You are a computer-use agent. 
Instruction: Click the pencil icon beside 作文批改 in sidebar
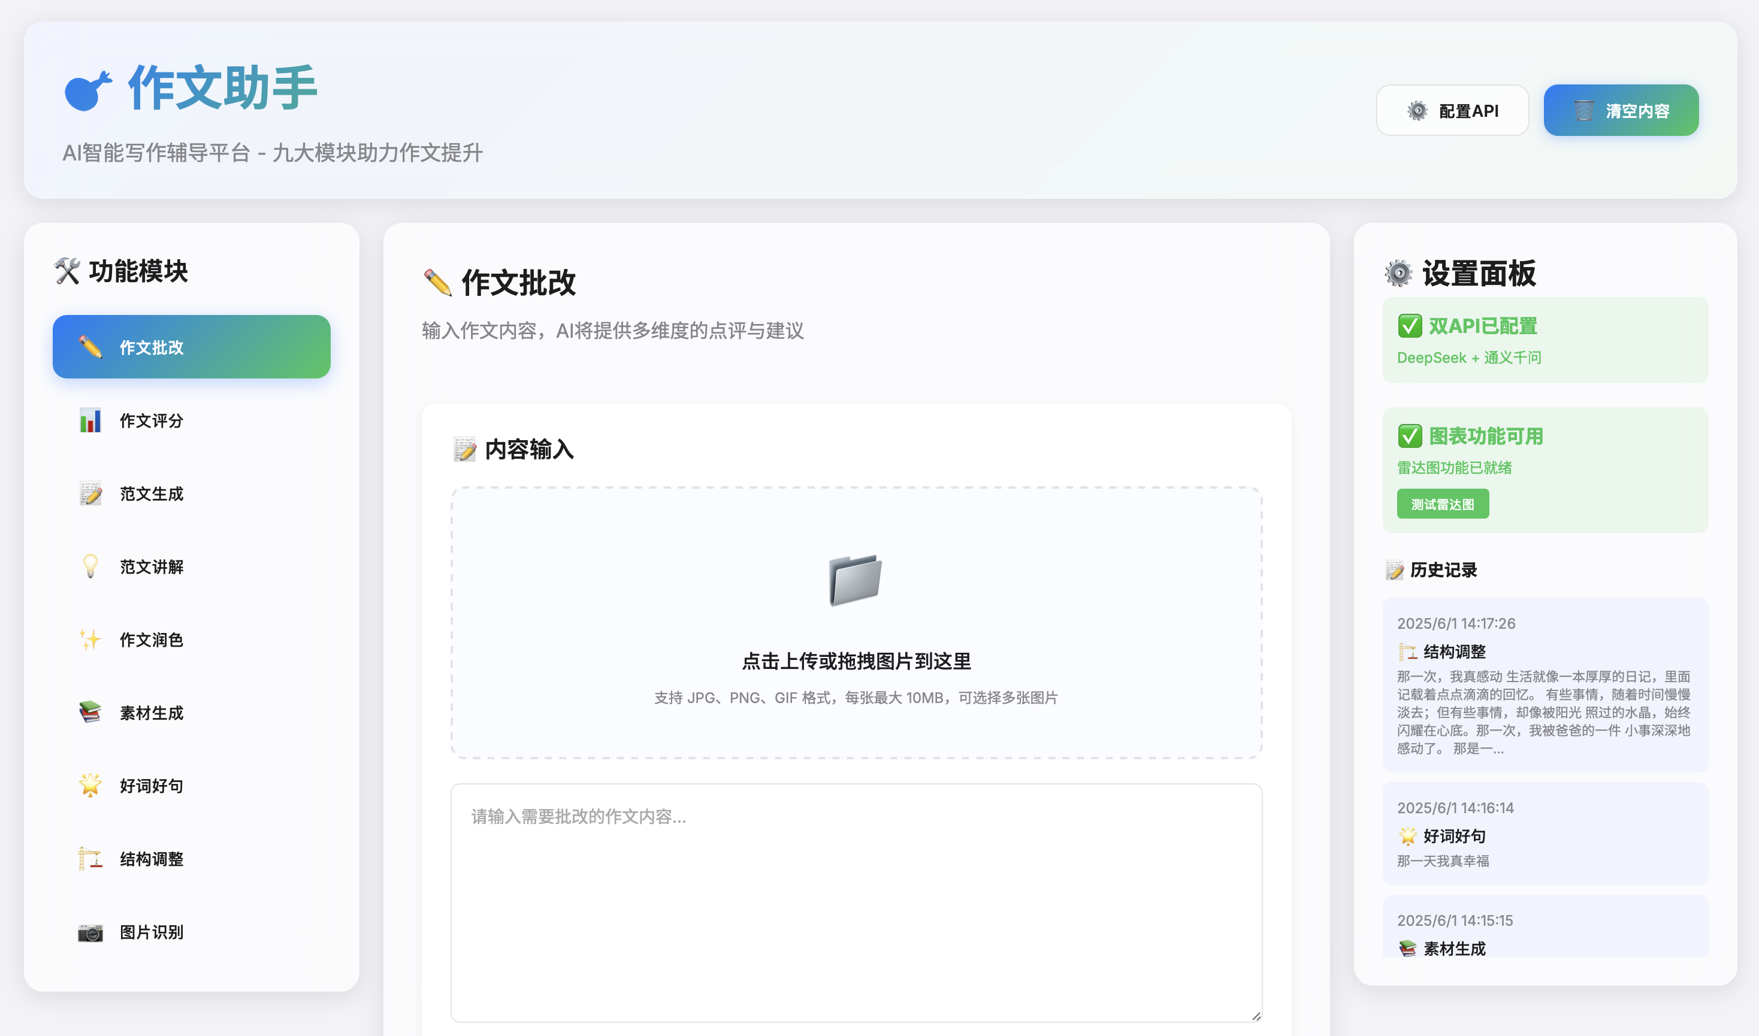90,347
